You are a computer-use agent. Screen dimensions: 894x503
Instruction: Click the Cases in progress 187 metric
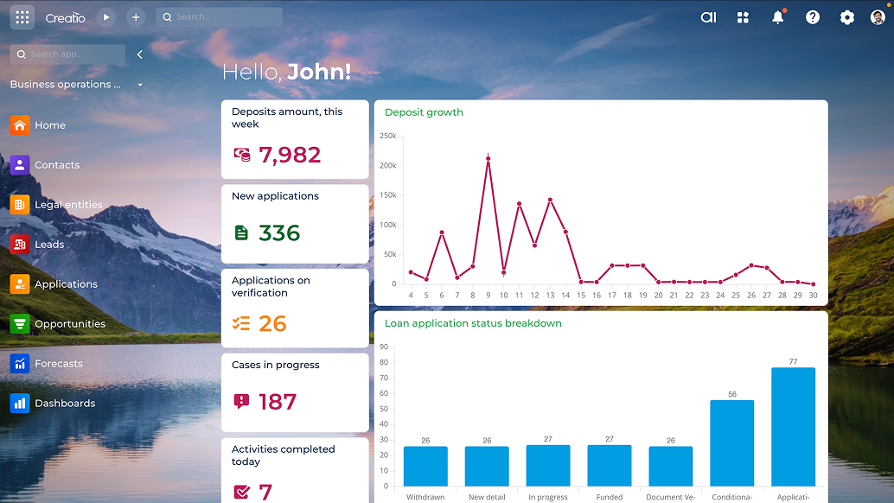(277, 401)
